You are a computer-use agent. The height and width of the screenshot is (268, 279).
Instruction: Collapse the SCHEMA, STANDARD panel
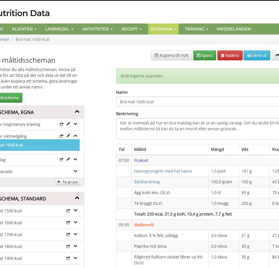77,198
